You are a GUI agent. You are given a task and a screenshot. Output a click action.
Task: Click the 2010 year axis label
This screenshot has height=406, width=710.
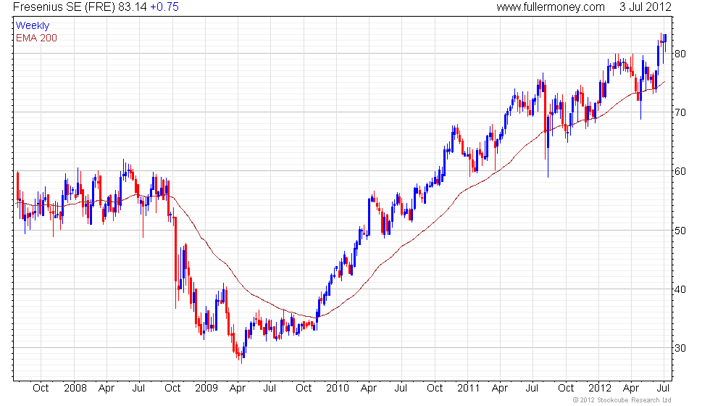[x=338, y=389]
